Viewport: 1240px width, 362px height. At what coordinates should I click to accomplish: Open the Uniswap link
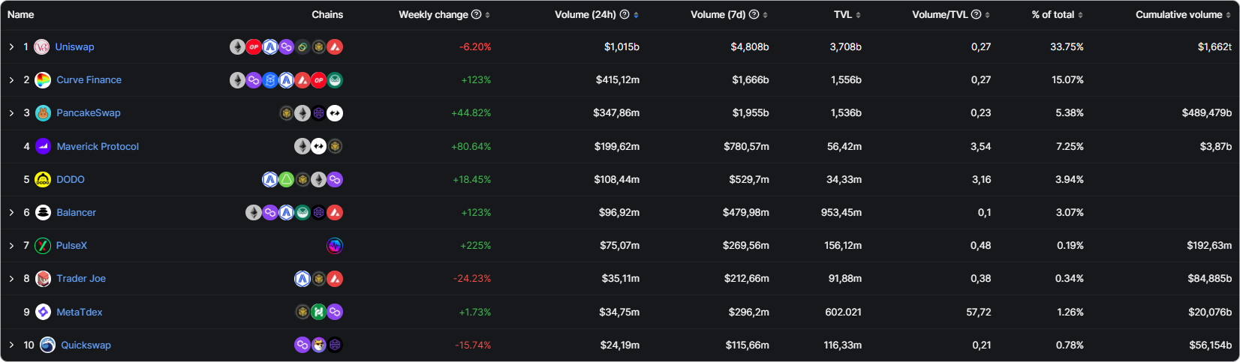pos(74,47)
